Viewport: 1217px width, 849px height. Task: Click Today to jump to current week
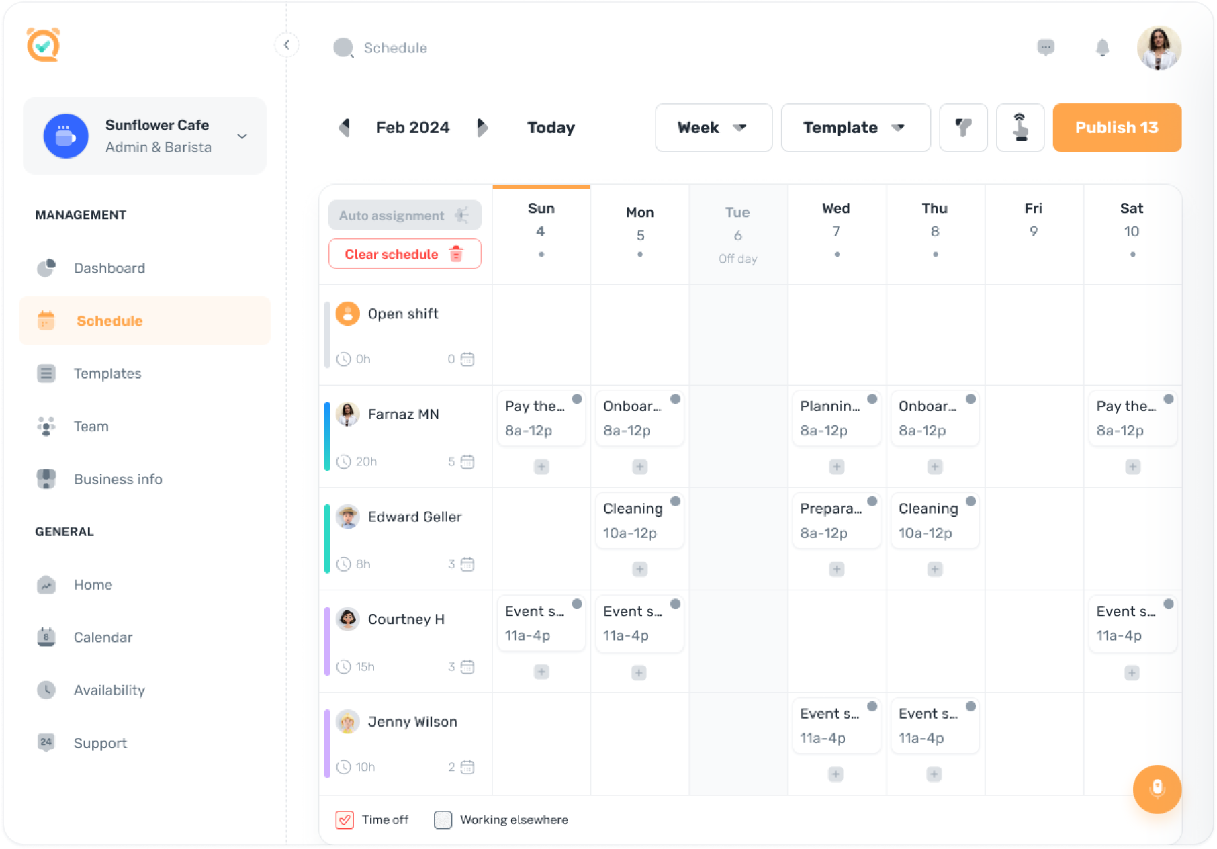(551, 128)
